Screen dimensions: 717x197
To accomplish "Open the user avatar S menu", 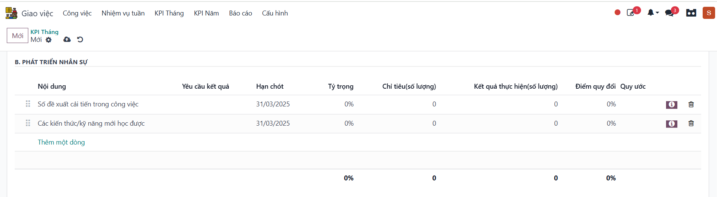I will tap(709, 13).
